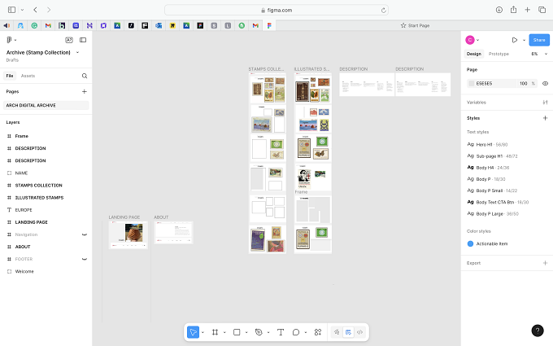Toggle the AI assistant panel icon
Viewport: 553px width, 346px height.
click(69, 40)
